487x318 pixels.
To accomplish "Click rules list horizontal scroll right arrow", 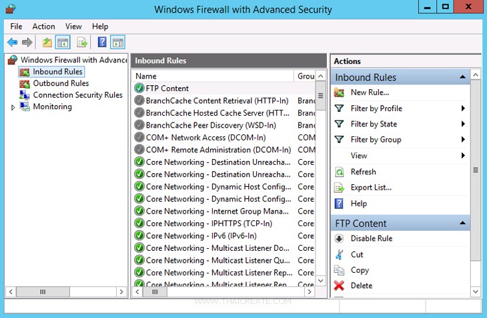I will (309, 291).
